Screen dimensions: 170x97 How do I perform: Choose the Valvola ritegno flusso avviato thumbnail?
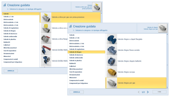(112, 50)
